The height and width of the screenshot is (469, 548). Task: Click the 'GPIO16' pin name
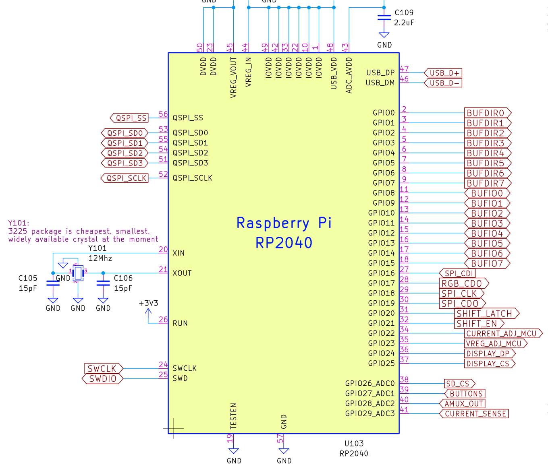pyautogui.click(x=381, y=273)
